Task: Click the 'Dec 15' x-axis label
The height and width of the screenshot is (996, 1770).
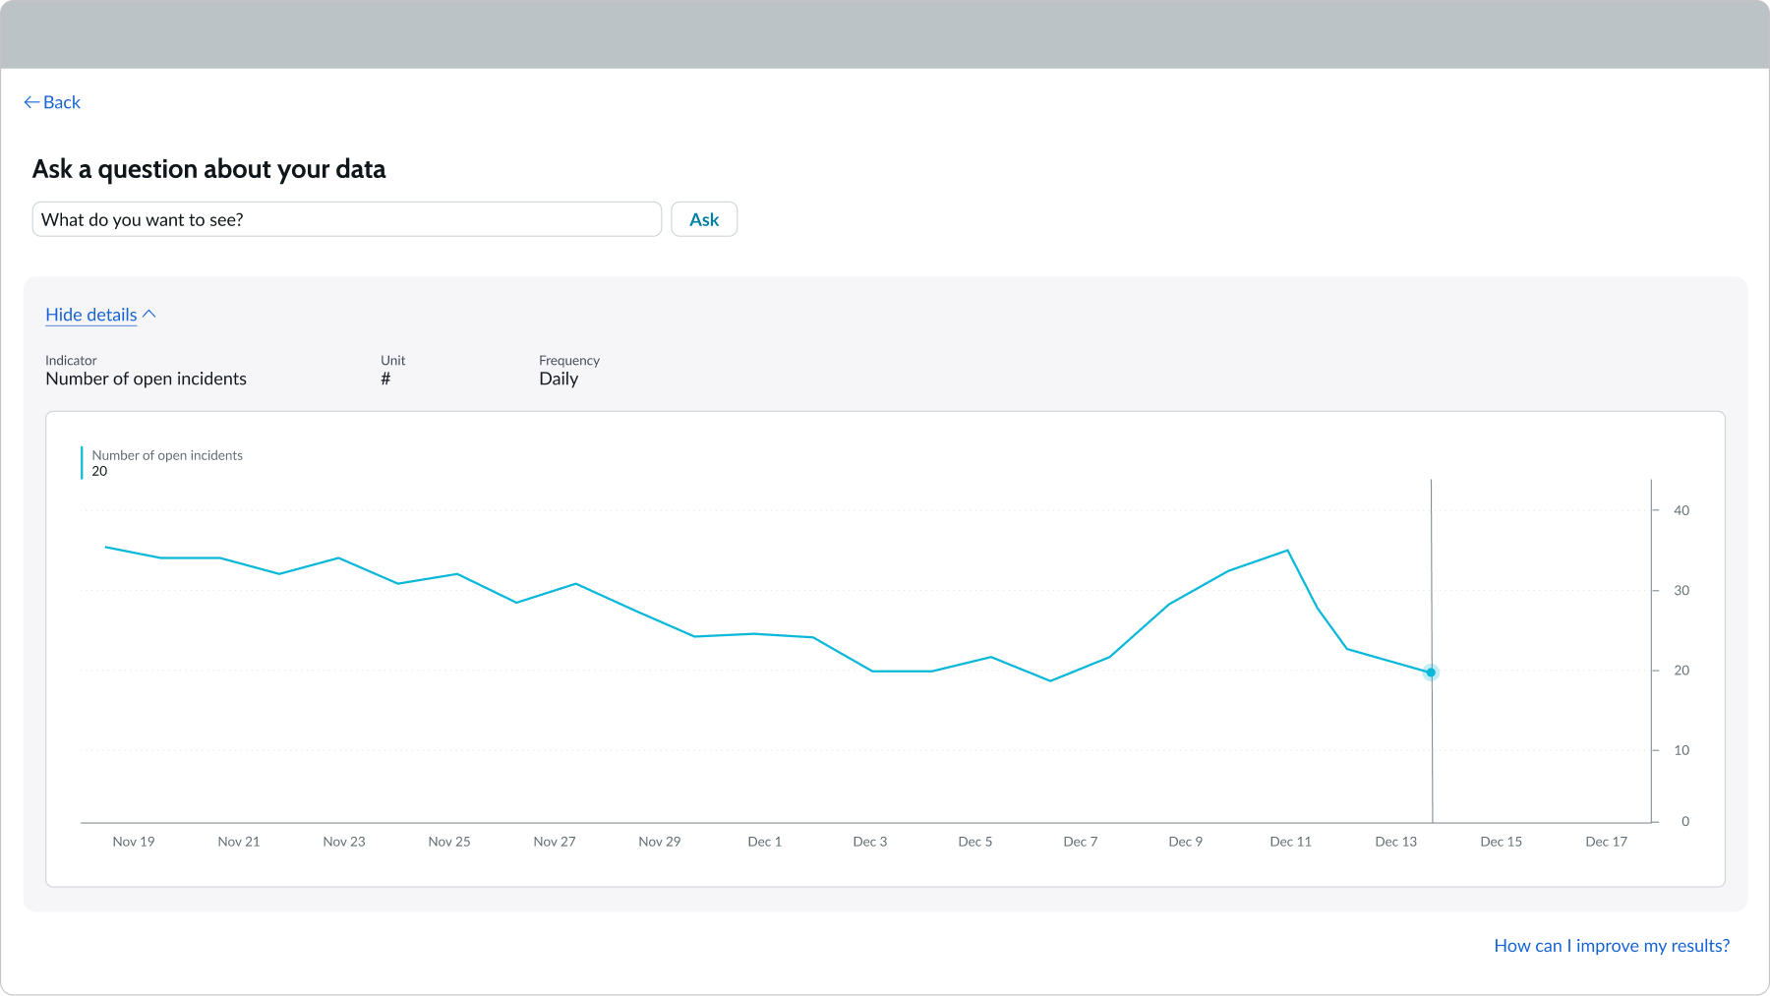Action: pyautogui.click(x=1502, y=842)
